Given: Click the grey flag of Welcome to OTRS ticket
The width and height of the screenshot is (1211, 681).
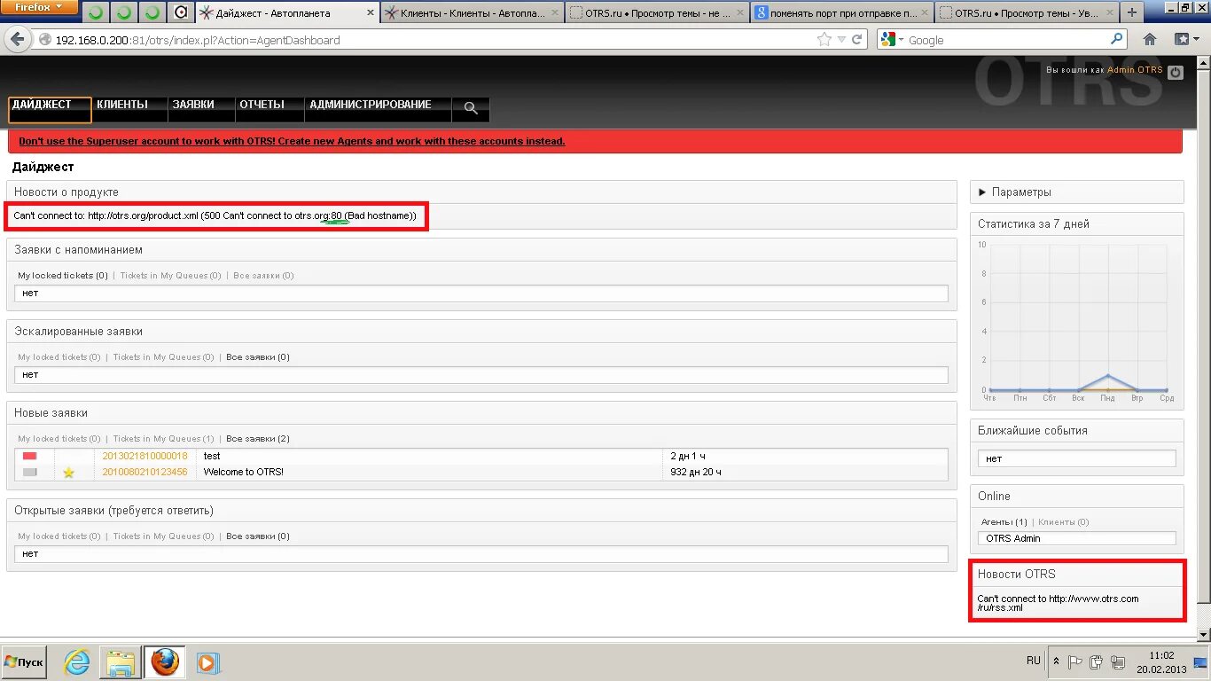Looking at the screenshot, I should coord(30,472).
